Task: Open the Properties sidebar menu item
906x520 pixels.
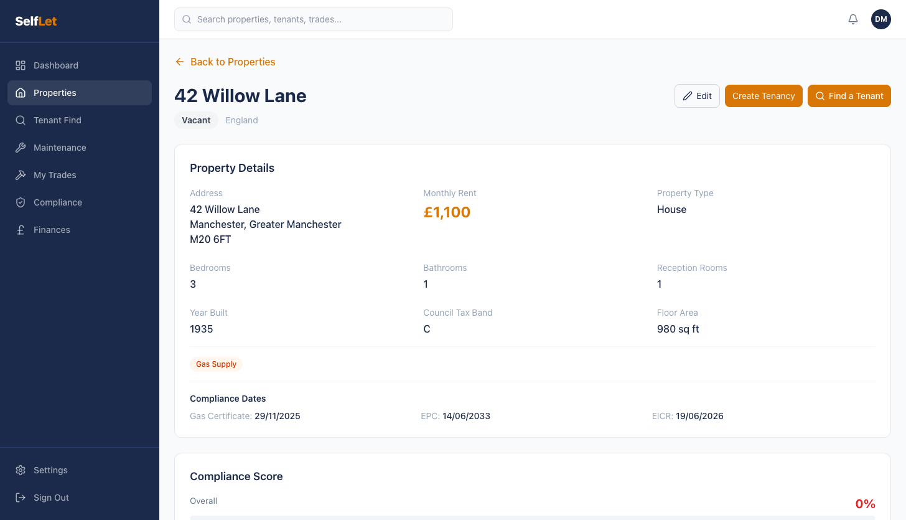Action: (80, 93)
